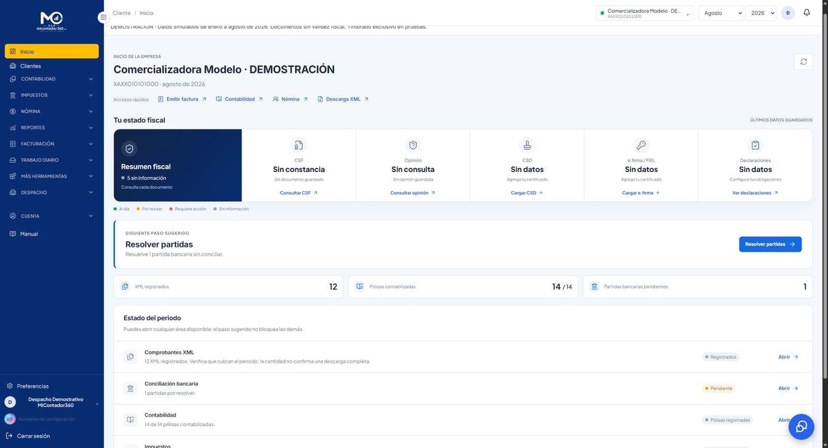Expand the REPORTES sidebar section
This screenshot has height=448, width=828.
coord(52,128)
